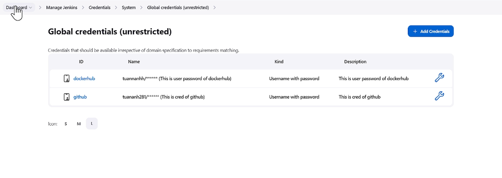Expand chevron between Manage Jenkins and Credentials
Image resolution: width=502 pixels, height=178 pixels.
point(83,8)
